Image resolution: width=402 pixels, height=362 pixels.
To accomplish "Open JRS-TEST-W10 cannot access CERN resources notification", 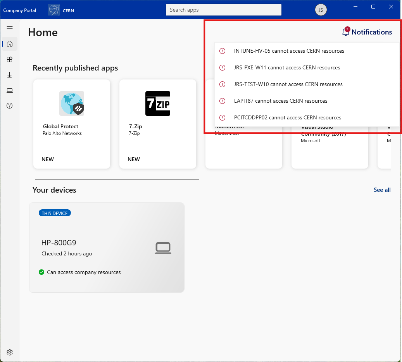I will pyautogui.click(x=307, y=84).
